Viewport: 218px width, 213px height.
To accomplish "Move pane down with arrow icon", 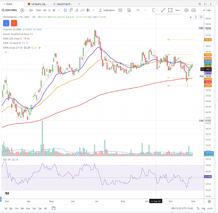I will tap(191, 17).
